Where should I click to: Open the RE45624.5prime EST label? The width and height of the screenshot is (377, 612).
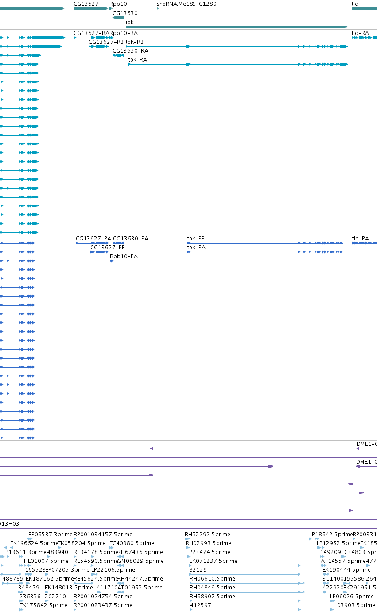(x=95, y=578)
